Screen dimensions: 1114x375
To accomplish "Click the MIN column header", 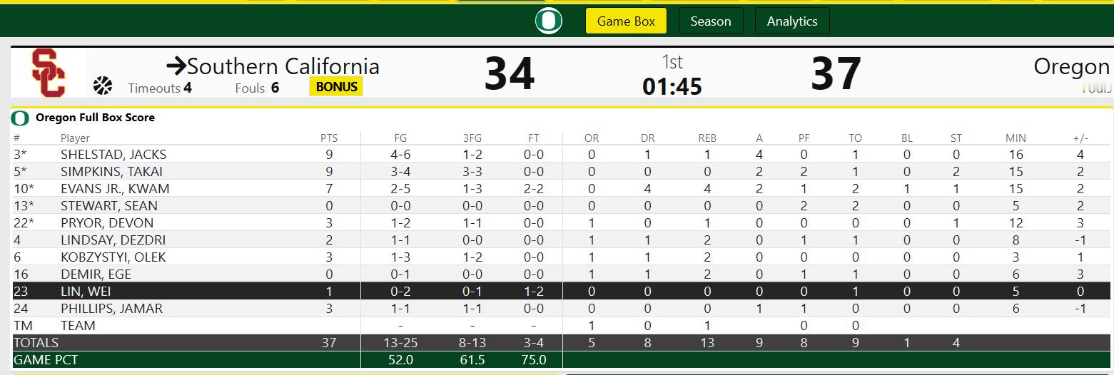I will click(1016, 138).
